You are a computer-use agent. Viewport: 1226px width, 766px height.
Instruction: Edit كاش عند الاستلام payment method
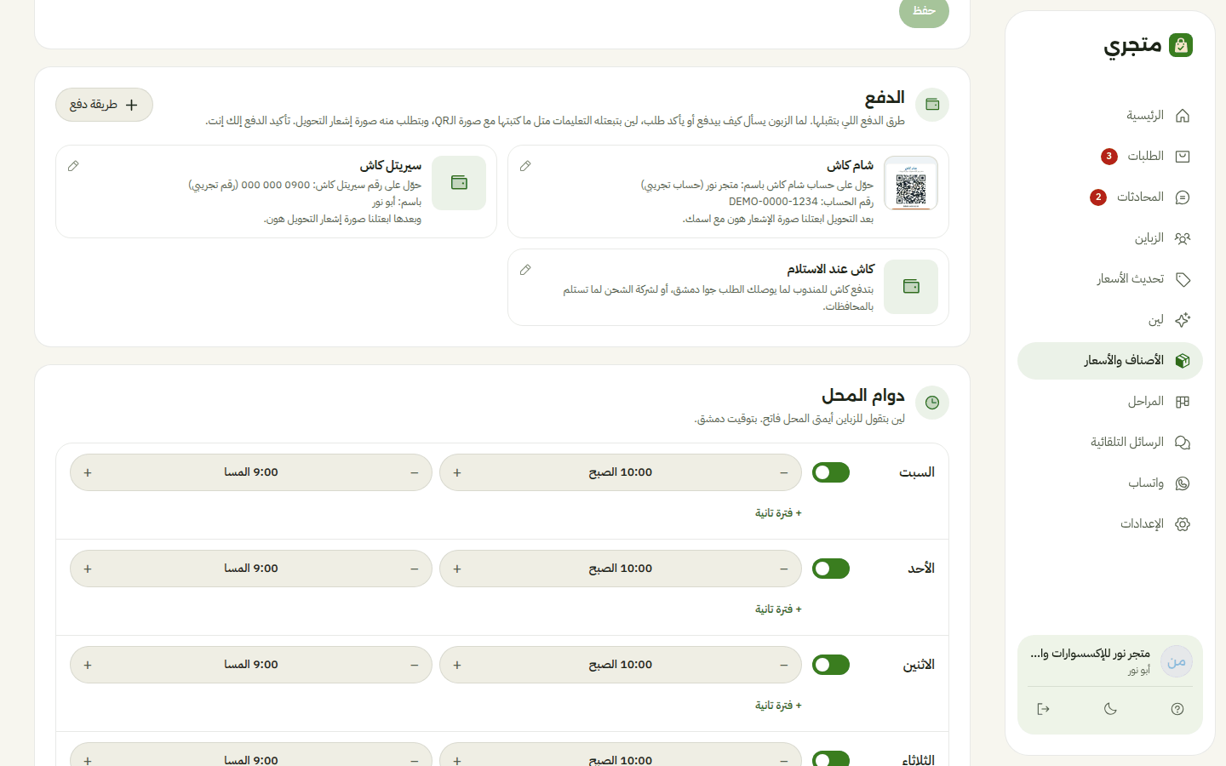tap(525, 270)
